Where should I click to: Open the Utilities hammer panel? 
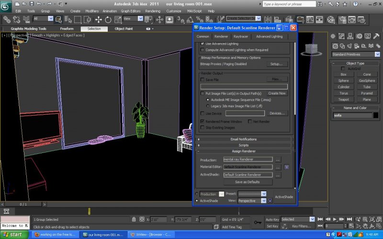pyautogui.click(x=376, y=36)
